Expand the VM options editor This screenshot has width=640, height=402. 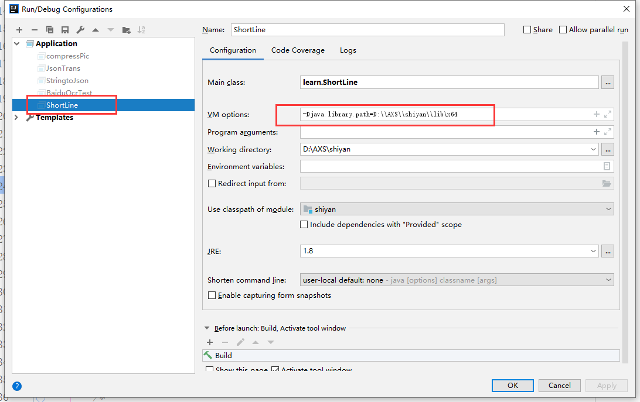tap(607, 114)
